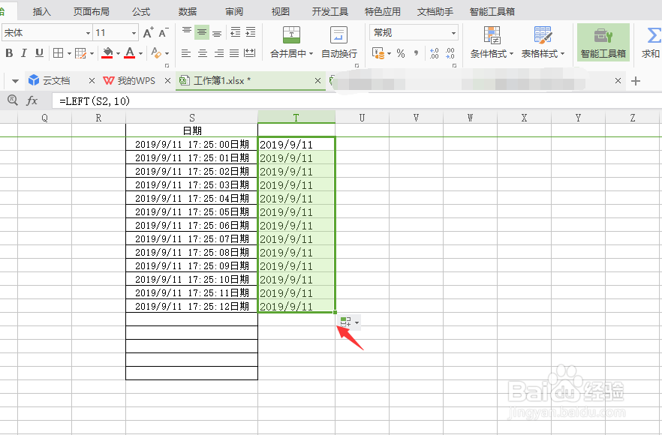Viewport: 662px width, 435px height.
Task: Open the 数据 ribbon tab
Action: [x=188, y=11]
